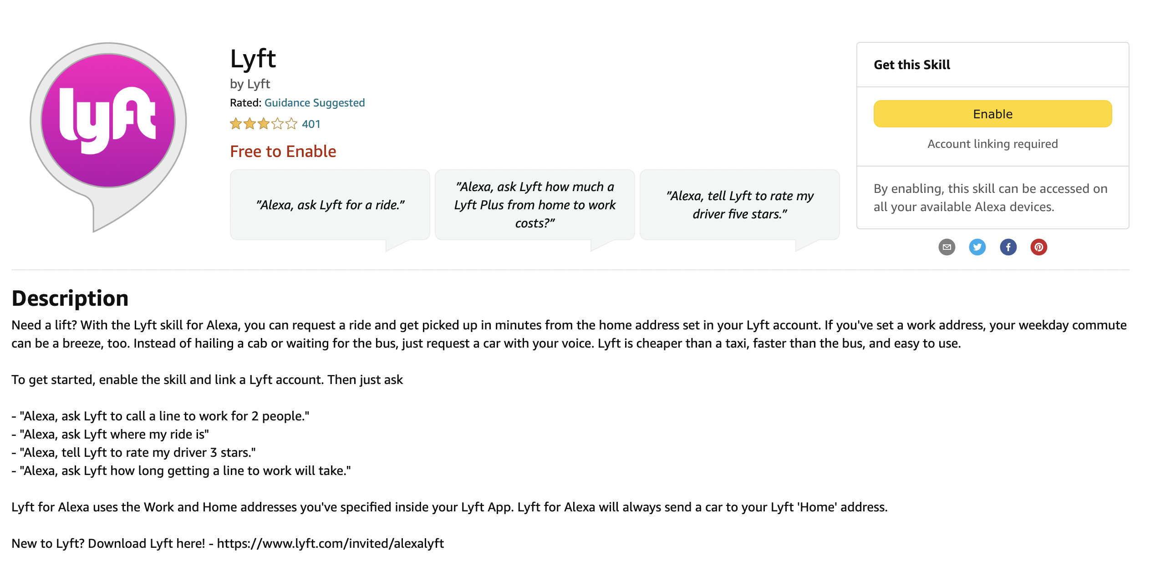Screen dimensions: 1150x566
Task: Click the Description section heading
Action: (x=70, y=298)
